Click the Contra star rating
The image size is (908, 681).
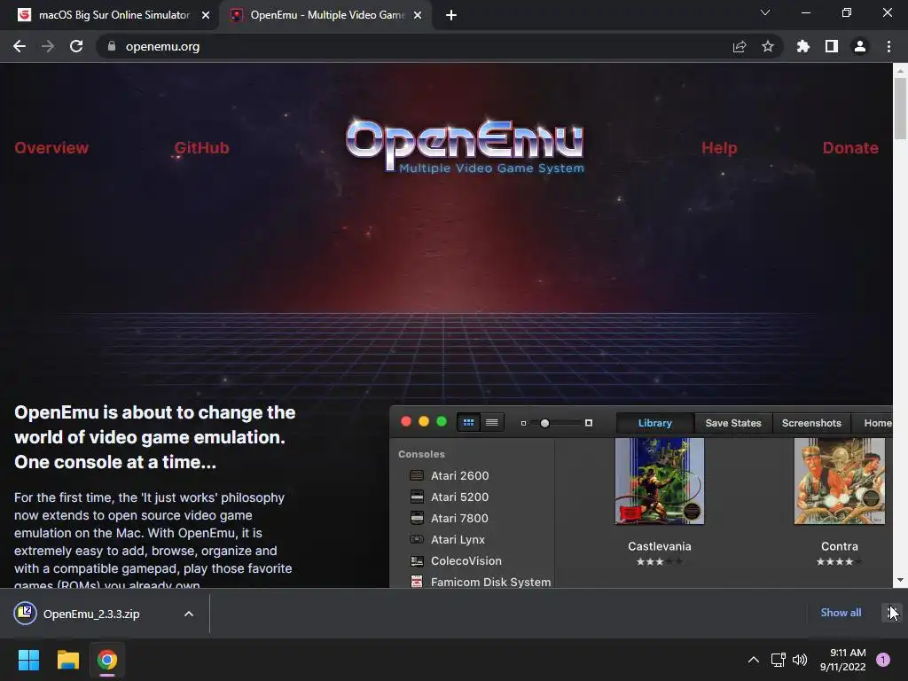point(840,561)
